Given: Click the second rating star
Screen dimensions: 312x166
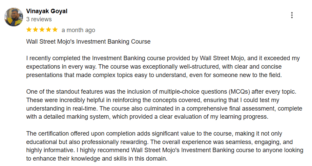Looking at the screenshot, I should (36, 30).
